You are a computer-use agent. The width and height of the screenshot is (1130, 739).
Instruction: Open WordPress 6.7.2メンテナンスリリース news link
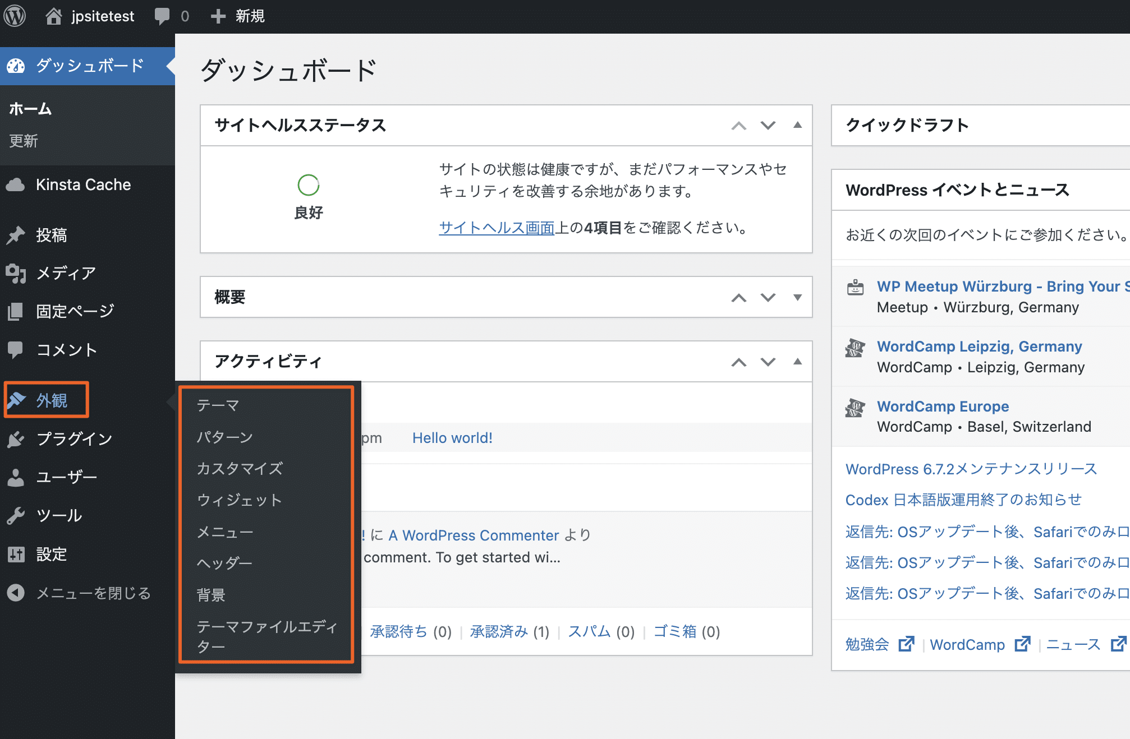[x=971, y=469]
